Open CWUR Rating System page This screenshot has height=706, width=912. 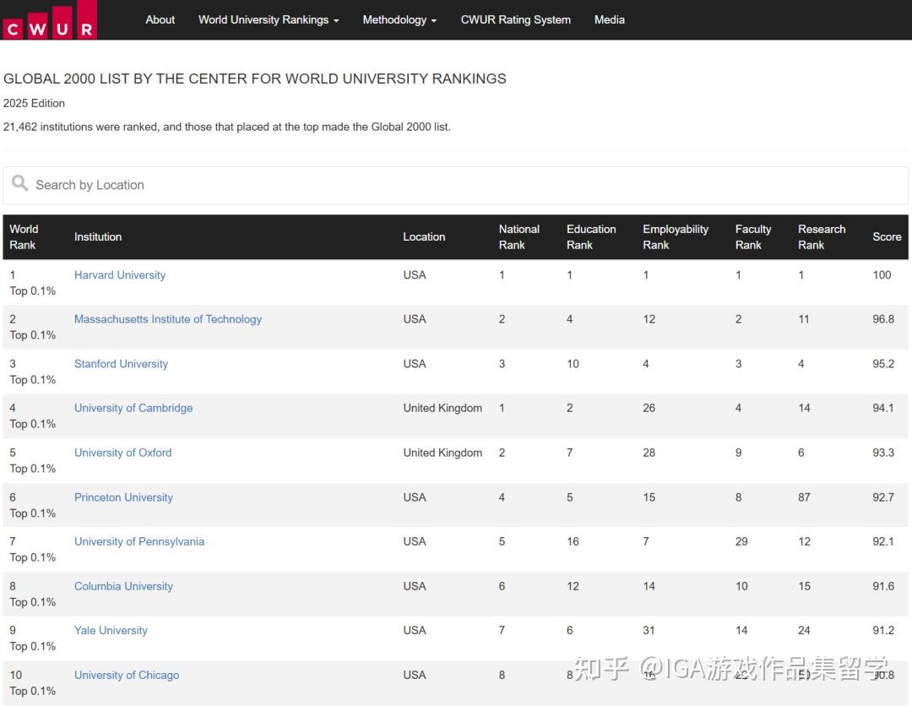coord(515,19)
